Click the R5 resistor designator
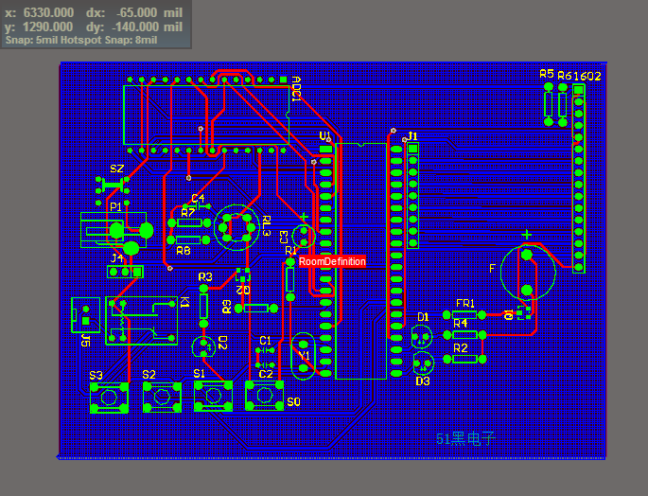Image resolution: width=648 pixels, height=496 pixels. point(547,74)
